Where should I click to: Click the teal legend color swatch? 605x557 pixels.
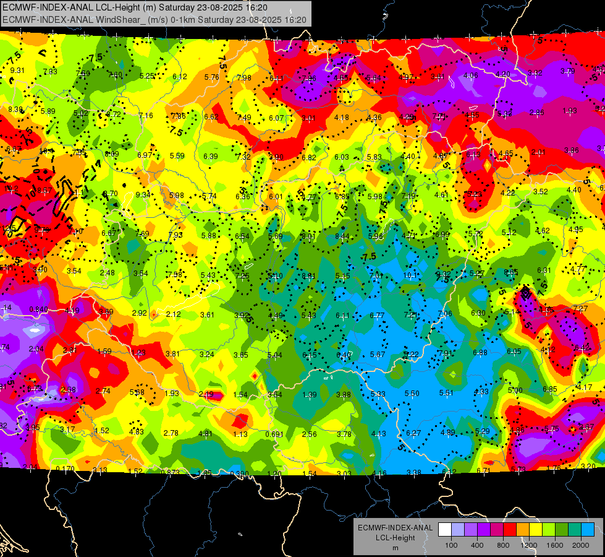(x=575, y=529)
